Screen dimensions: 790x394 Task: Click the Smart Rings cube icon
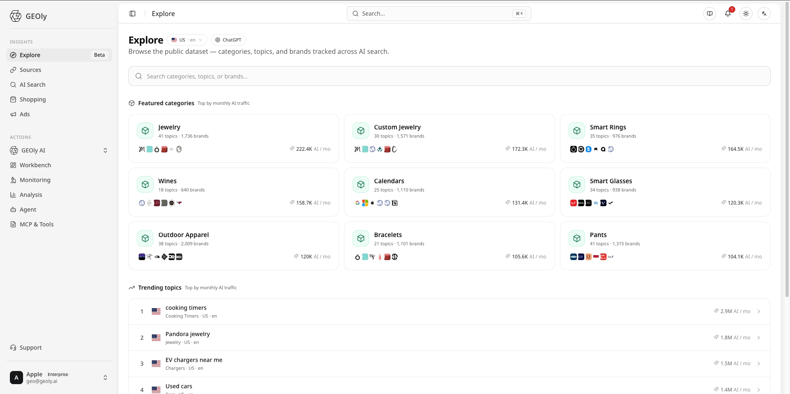[577, 131]
